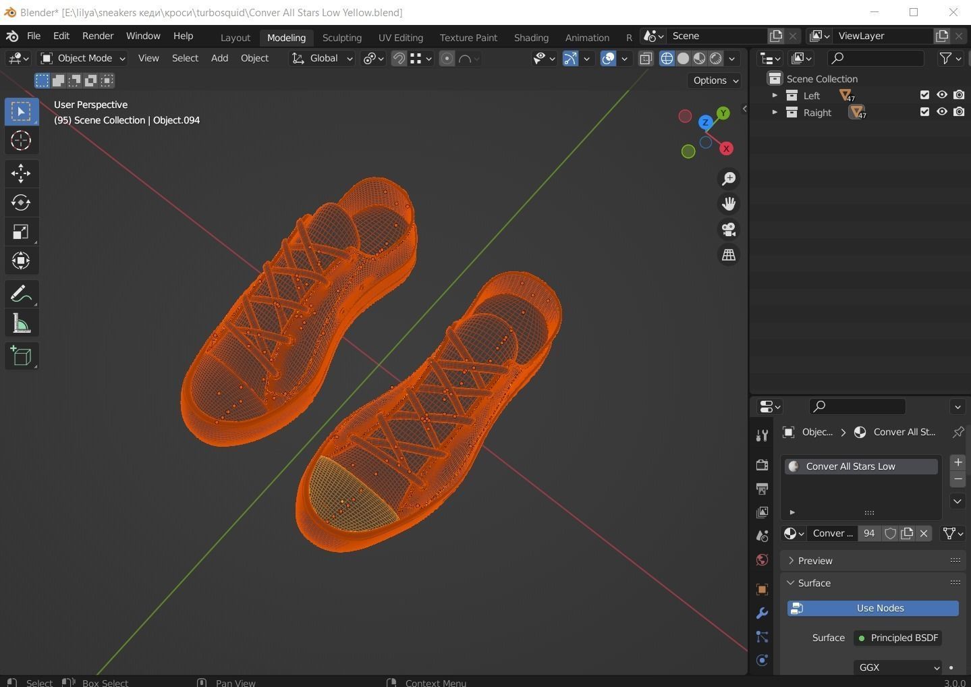The image size is (971, 687).
Task: Remove the material slot with minus
Action: [958, 479]
